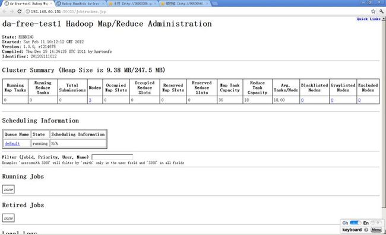Image resolution: width=386 pixels, height=235 pixels.
Task: Select the Avg. Tasks/Node value 18.00
Action: [279, 100]
